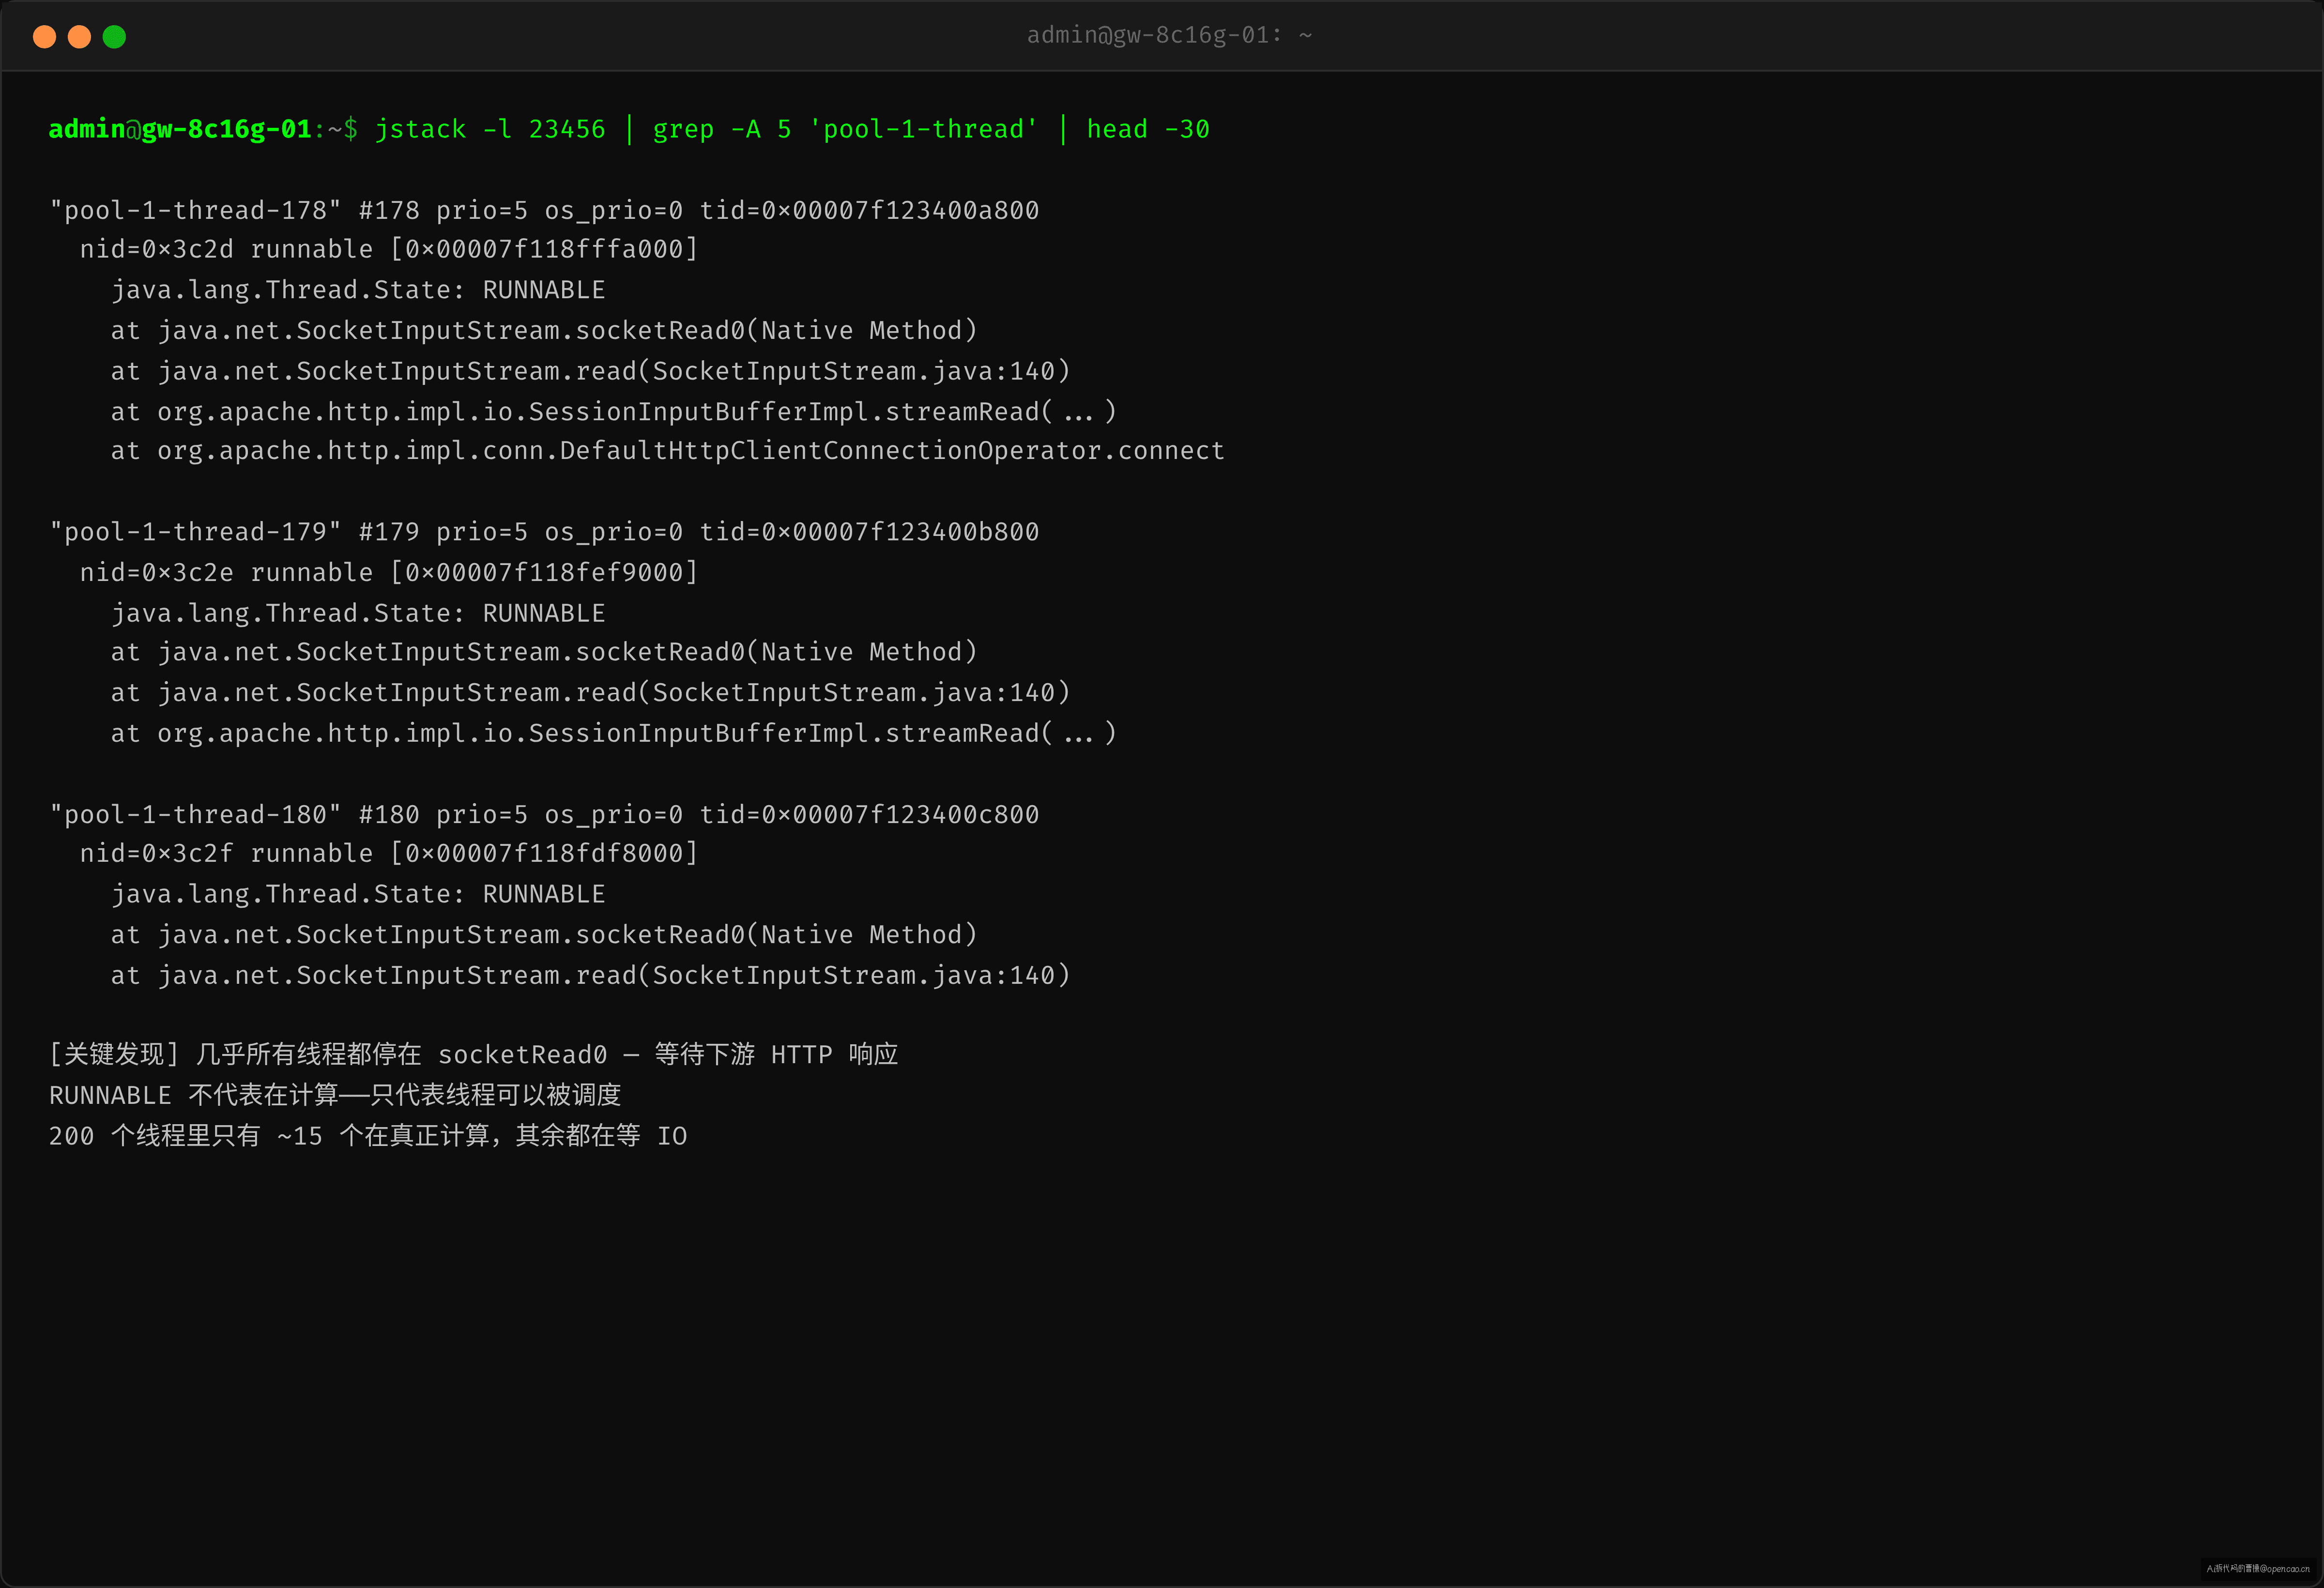Screen dimensions: 2324x1588
Task: Click the line starting with [关键发现]
Action: tap(473, 1054)
